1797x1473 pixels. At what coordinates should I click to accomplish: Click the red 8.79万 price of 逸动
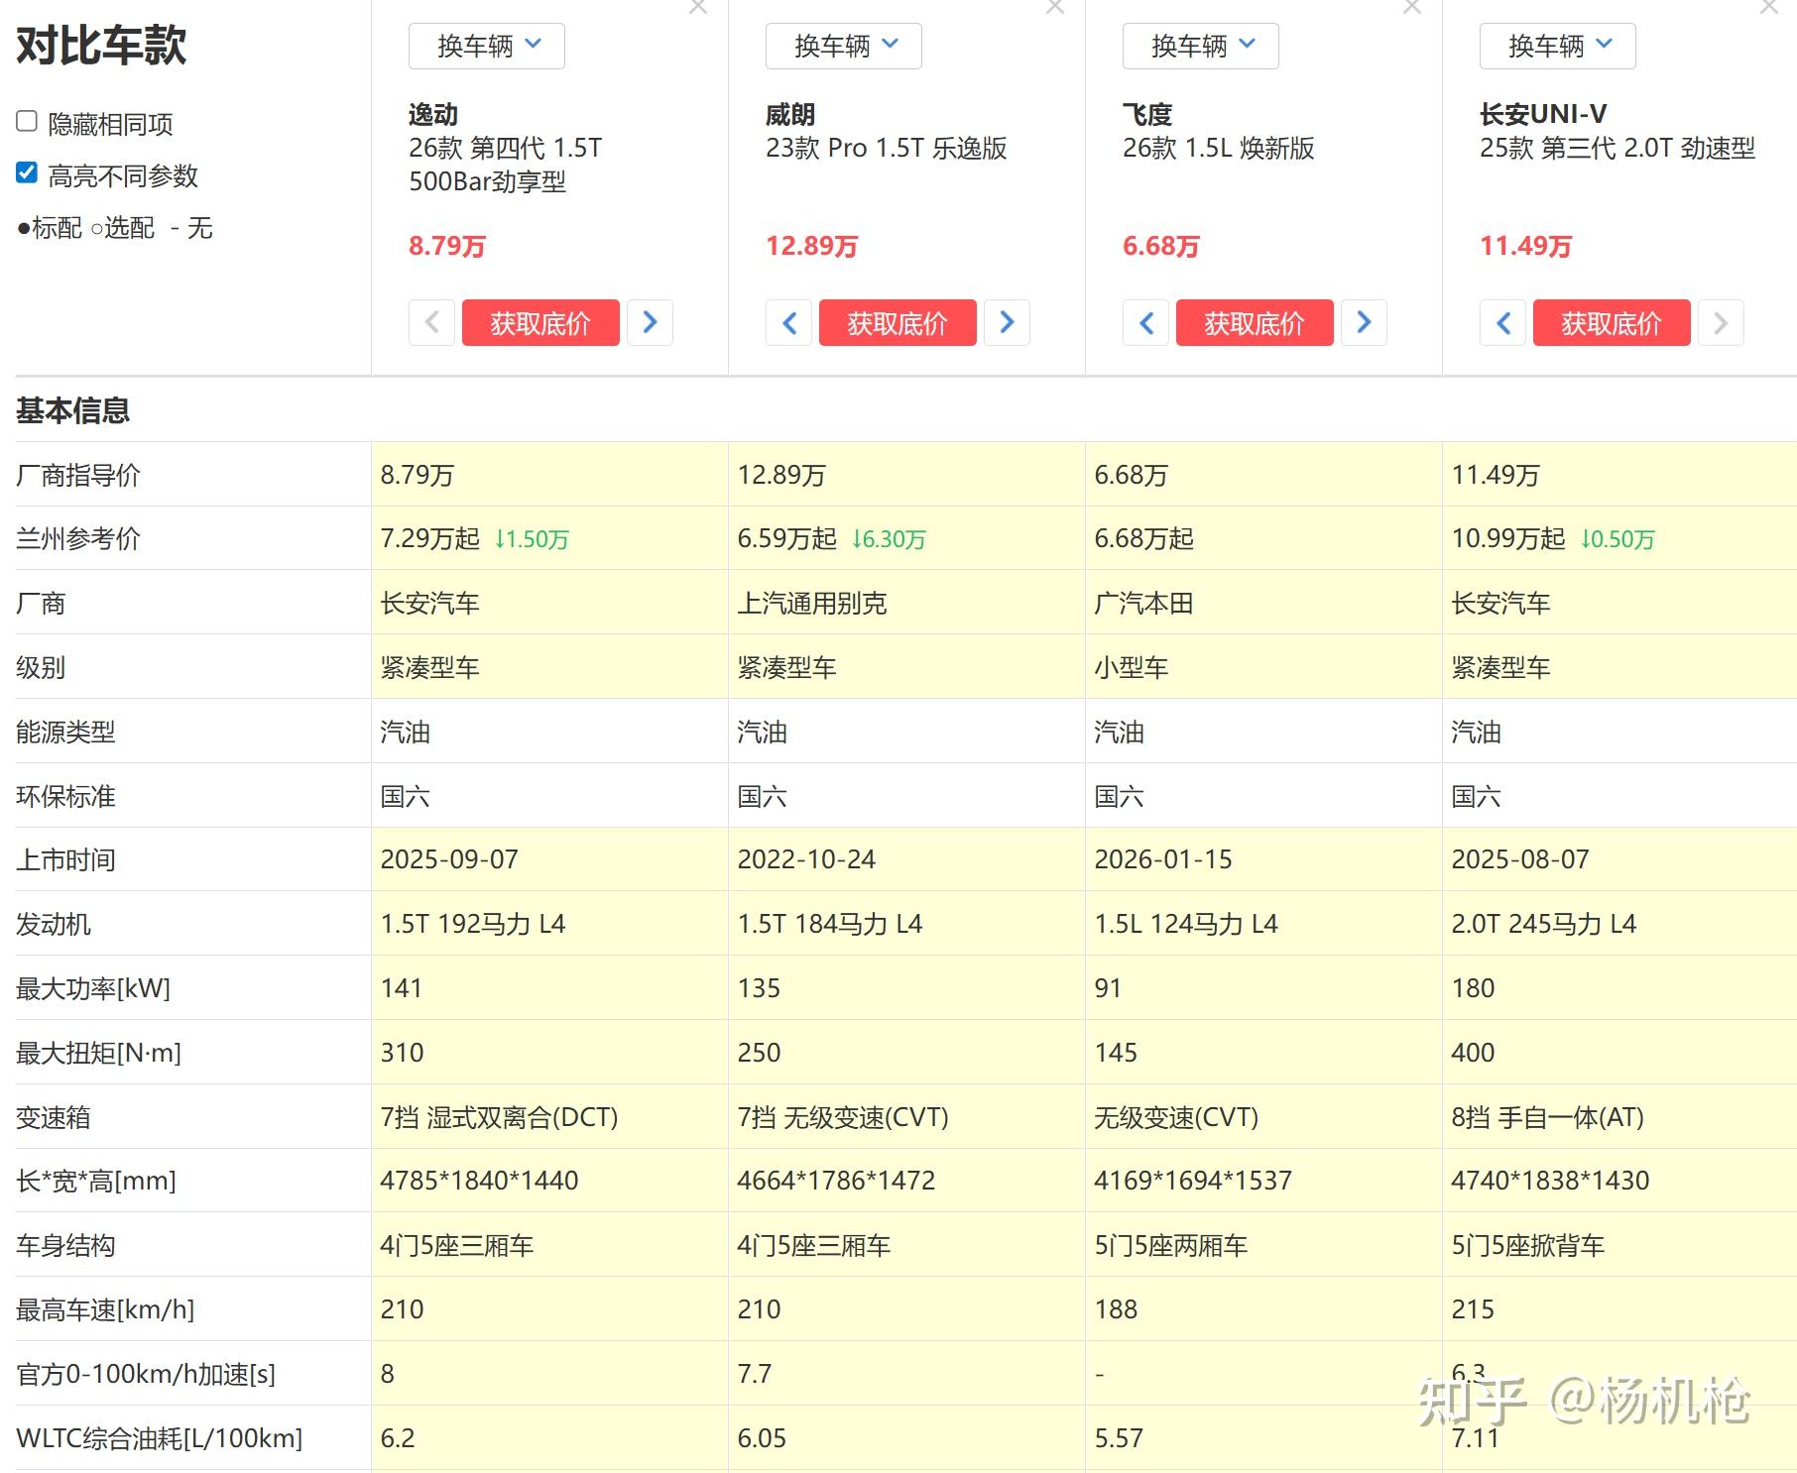pos(446,246)
